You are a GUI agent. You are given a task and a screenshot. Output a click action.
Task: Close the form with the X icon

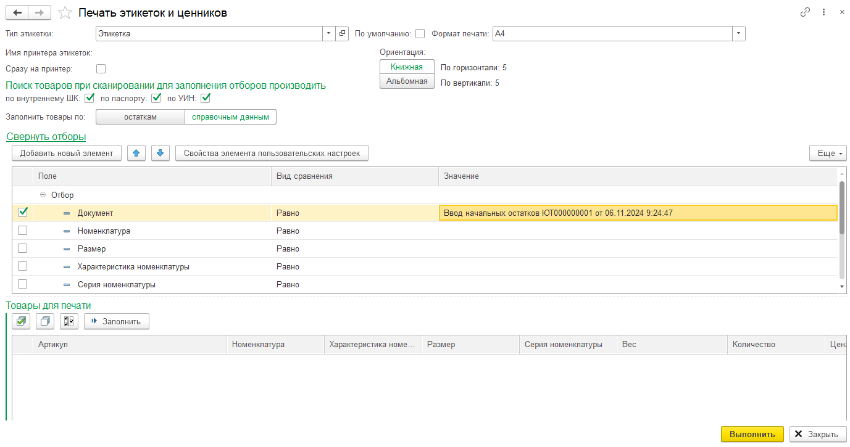pos(842,12)
